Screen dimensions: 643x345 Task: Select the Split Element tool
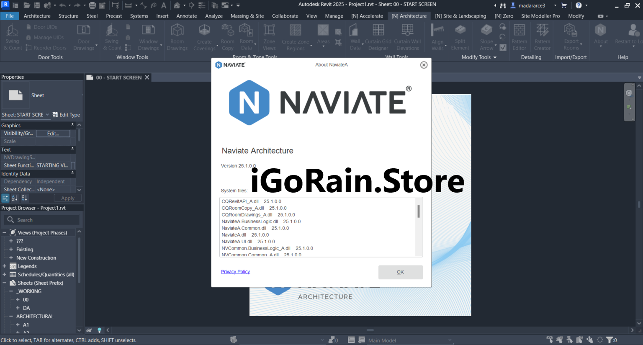pos(460,37)
